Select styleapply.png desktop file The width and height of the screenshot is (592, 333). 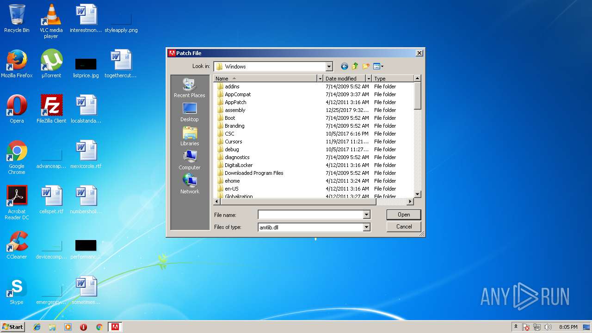click(x=121, y=23)
